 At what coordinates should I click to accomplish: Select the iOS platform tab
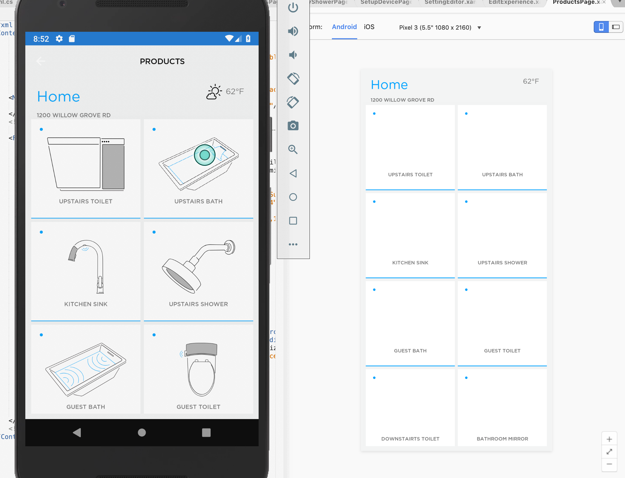[369, 27]
